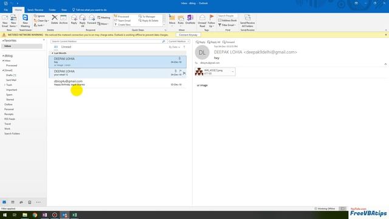
Task: Flag the 'your email 12' message
Action: (181, 71)
